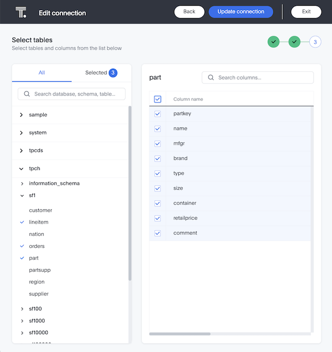Collapse the tpch database chevron
Screen dimensions: 332x352
tap(22, 169)
